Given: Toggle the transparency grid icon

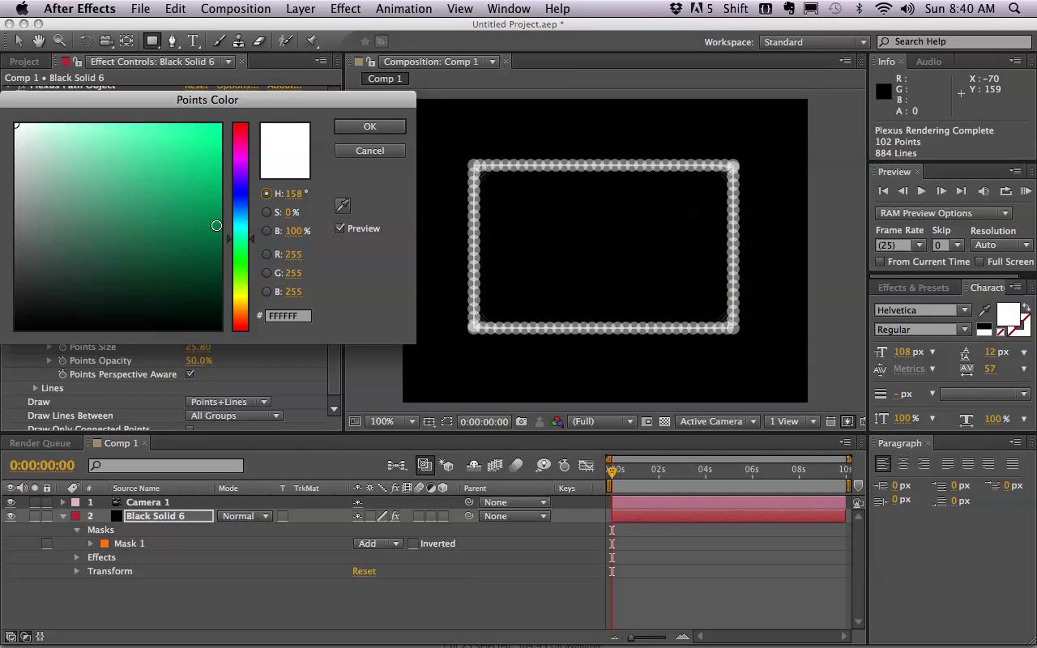Looking at the screenshot, I should (665, 421).
